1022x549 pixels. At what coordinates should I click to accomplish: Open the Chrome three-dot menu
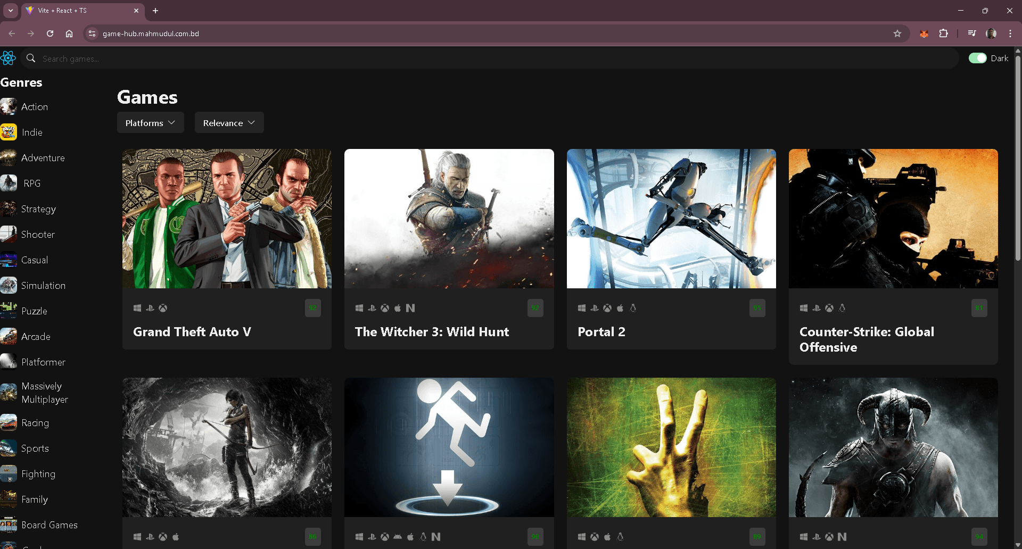[x=1010, y=33]
